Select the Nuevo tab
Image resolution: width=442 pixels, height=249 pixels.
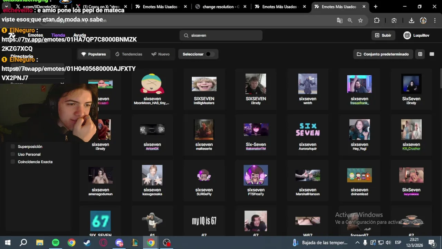160,54
